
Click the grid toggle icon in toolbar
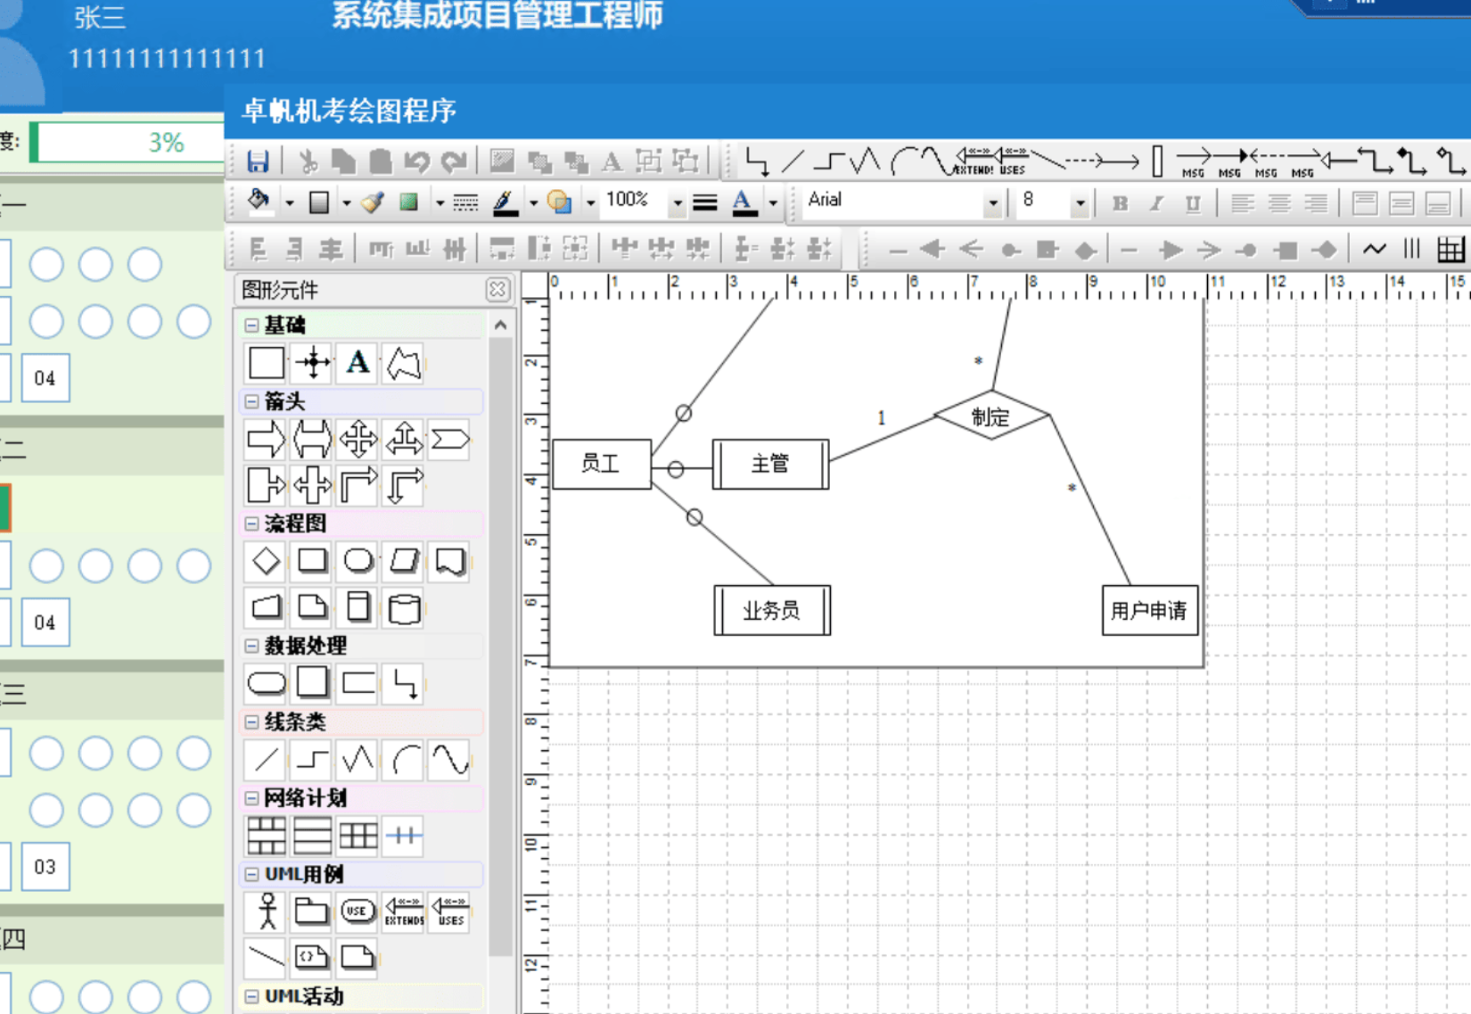1450,250
